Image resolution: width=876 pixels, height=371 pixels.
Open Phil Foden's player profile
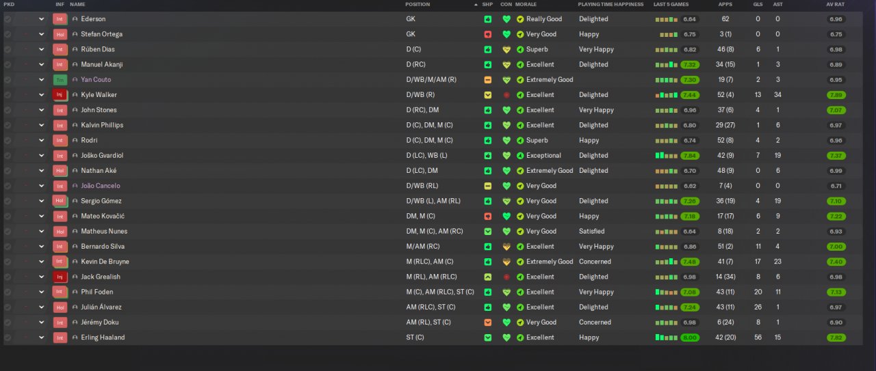[97, 292]
